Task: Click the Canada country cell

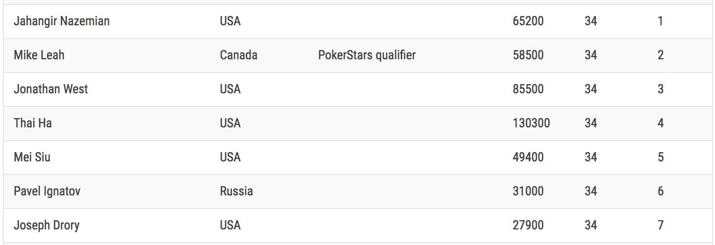Action: pos(239,55)
